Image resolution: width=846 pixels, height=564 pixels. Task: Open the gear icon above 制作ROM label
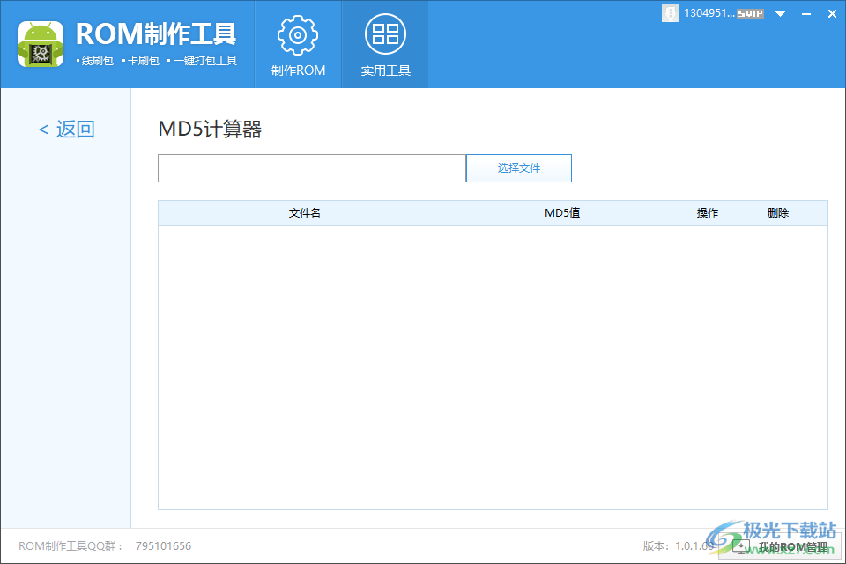pos(297,33)
